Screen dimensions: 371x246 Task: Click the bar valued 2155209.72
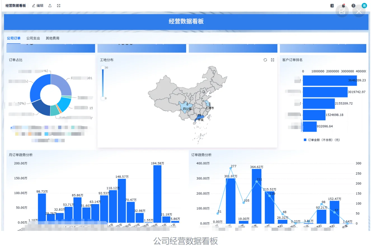(x=319, y=104)
